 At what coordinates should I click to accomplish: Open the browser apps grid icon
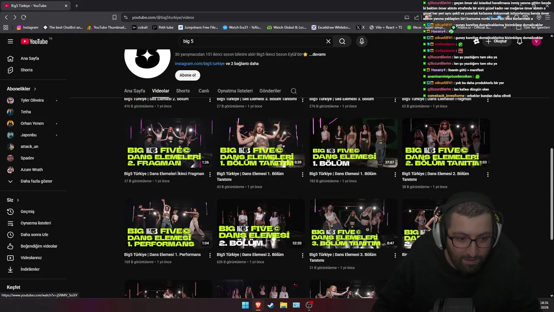coord(6,27)
